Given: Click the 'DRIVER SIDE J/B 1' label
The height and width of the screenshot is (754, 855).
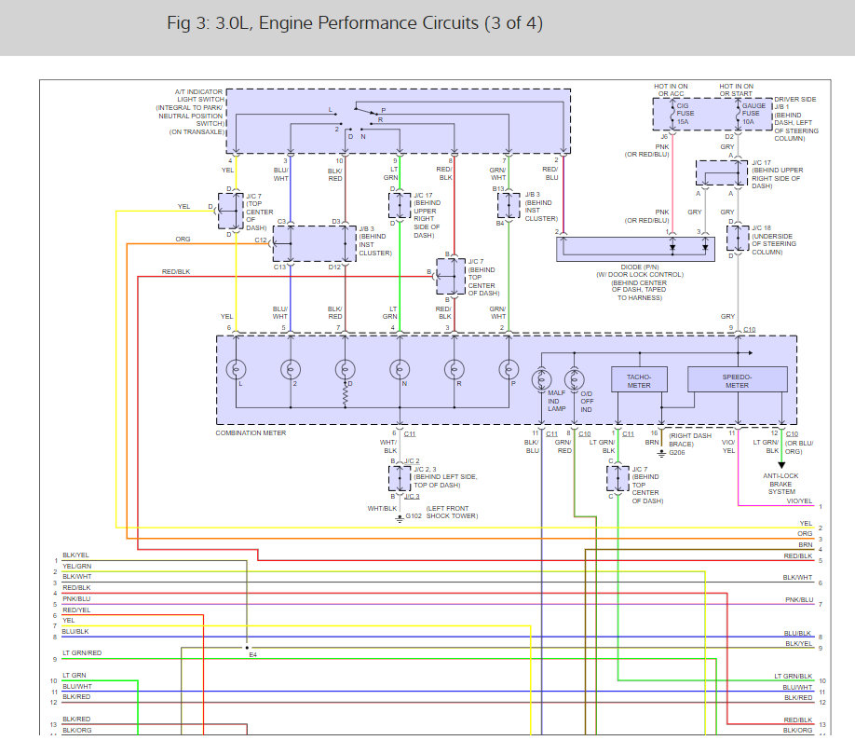Looking at the screenshot, I should (x=795, y=119).
